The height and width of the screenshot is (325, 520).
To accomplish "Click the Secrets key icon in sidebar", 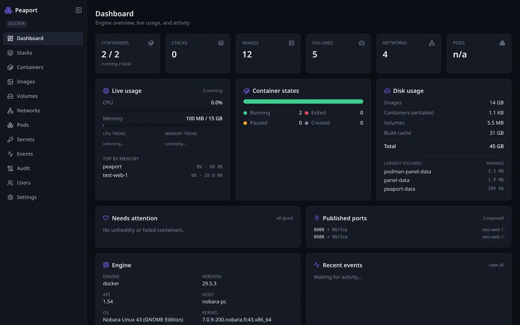I will pos(10,140).
